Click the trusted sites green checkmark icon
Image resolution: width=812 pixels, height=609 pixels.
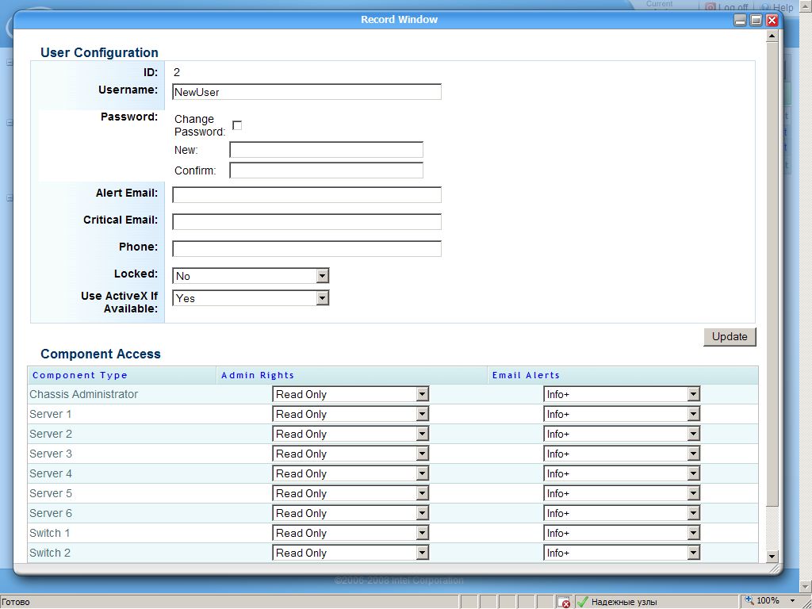pos(582,602)
